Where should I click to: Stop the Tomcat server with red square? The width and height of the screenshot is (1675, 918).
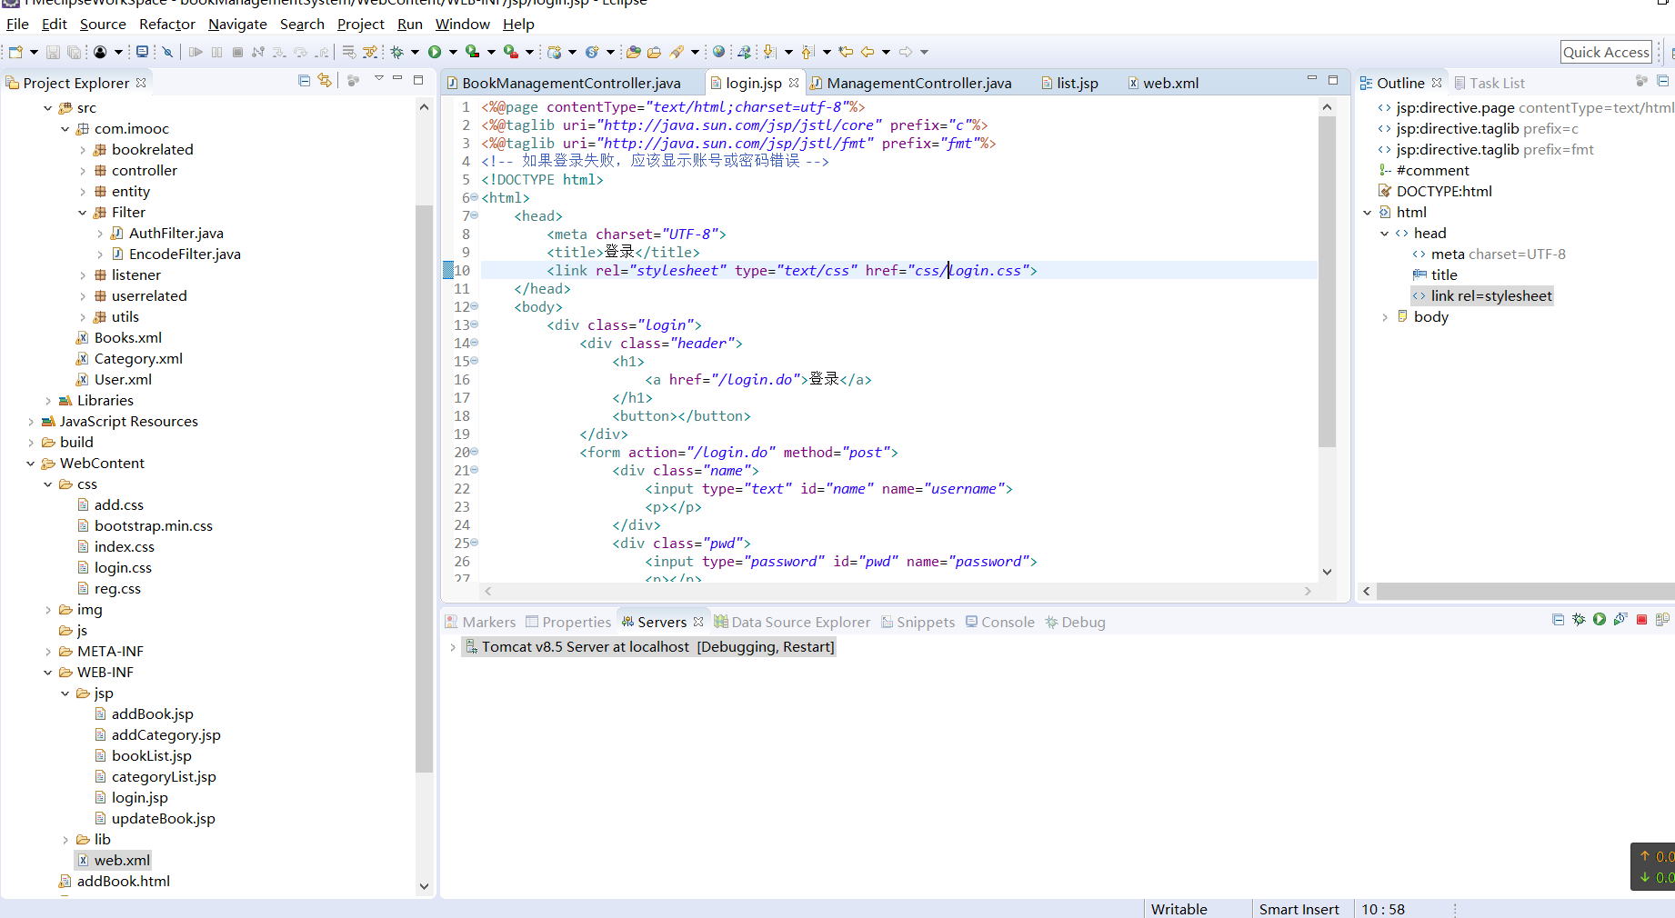(1641, 620)
